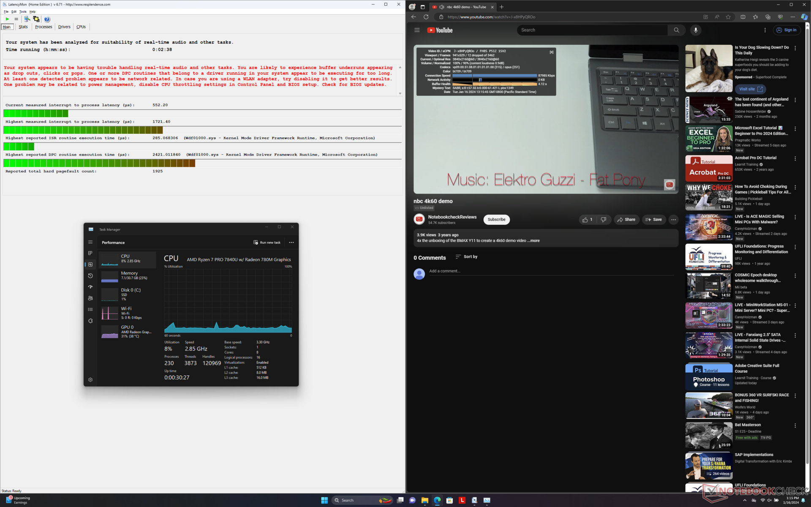This screenshot has height=507, width=811.
Task: Open Task Manager's settings via the gear icon
Action: 90,380
